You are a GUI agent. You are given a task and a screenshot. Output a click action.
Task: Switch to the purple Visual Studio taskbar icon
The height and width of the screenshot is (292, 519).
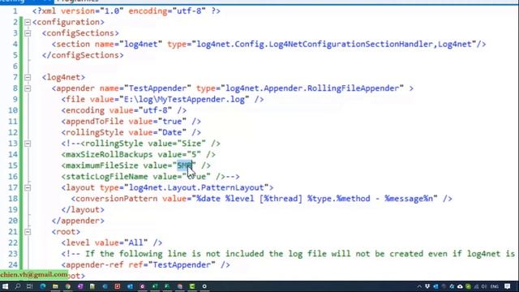click(x=80, y=286)
